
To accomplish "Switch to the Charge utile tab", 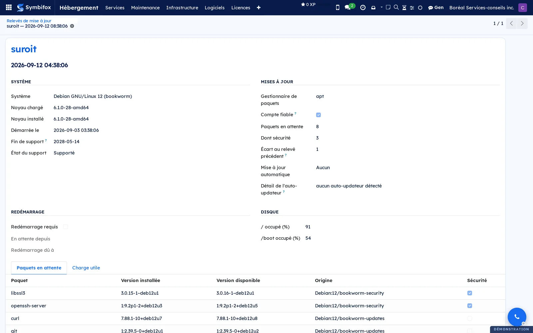I will pyautogui.click(x=86, y=268).
